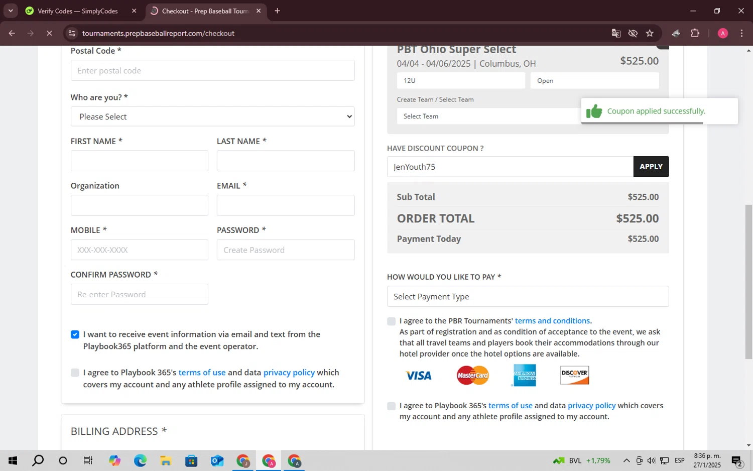Screen dimensions: 753x471
Task: Stop loading the page
Action: pyautogui.click(x=49, y=33)
